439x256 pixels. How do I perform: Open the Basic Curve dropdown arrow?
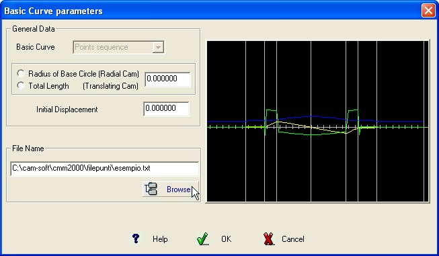[x=158, y=47]
